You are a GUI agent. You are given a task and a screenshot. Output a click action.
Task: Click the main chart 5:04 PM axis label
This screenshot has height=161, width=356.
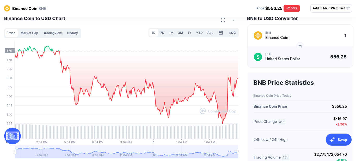(70, 142)
